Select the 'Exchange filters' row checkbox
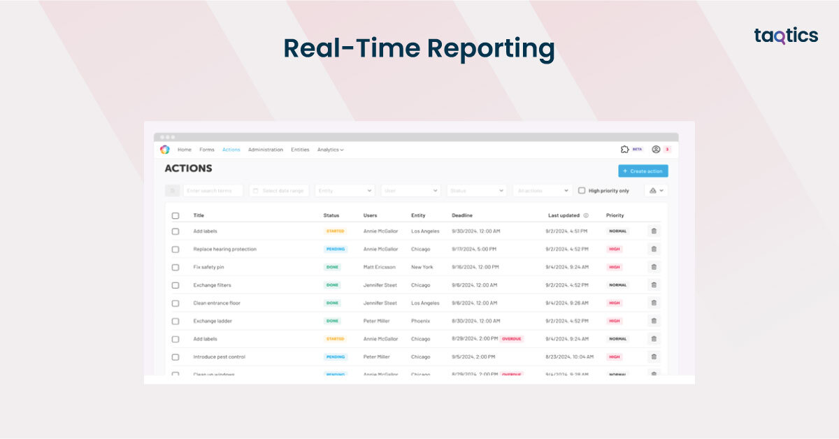The image size is (839, 439). [175, 285]
